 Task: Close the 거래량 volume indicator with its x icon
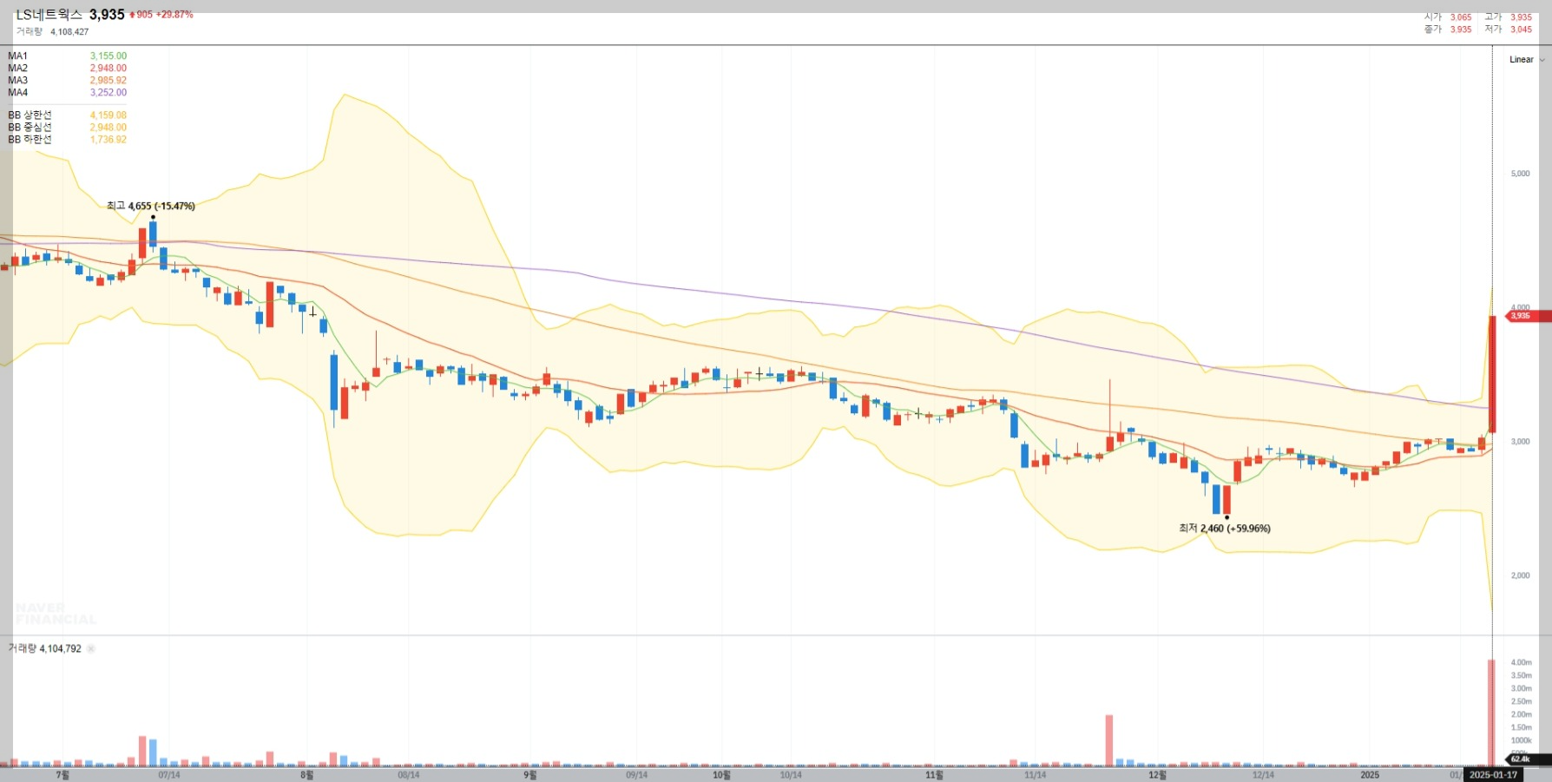91,648
